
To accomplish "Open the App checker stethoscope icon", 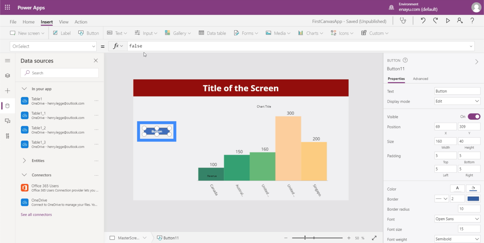I will tap(403, 21).
